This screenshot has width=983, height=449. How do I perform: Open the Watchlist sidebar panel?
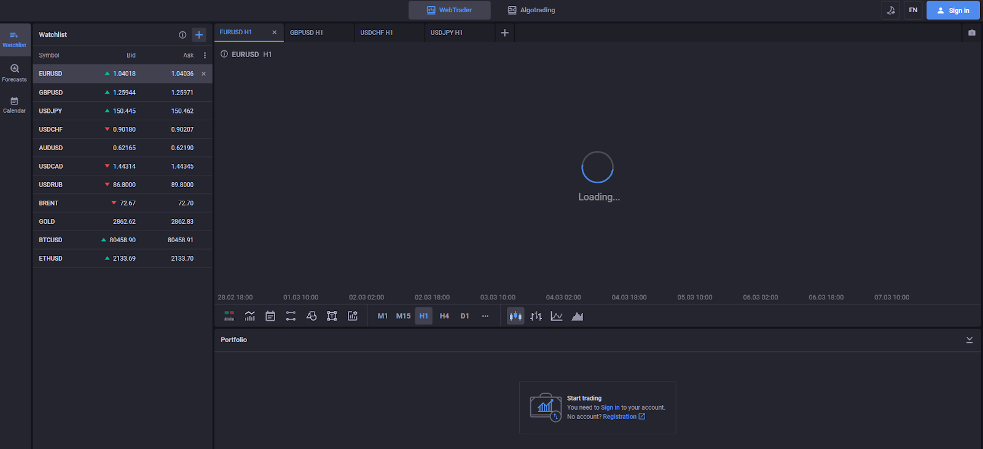(15, 39)
